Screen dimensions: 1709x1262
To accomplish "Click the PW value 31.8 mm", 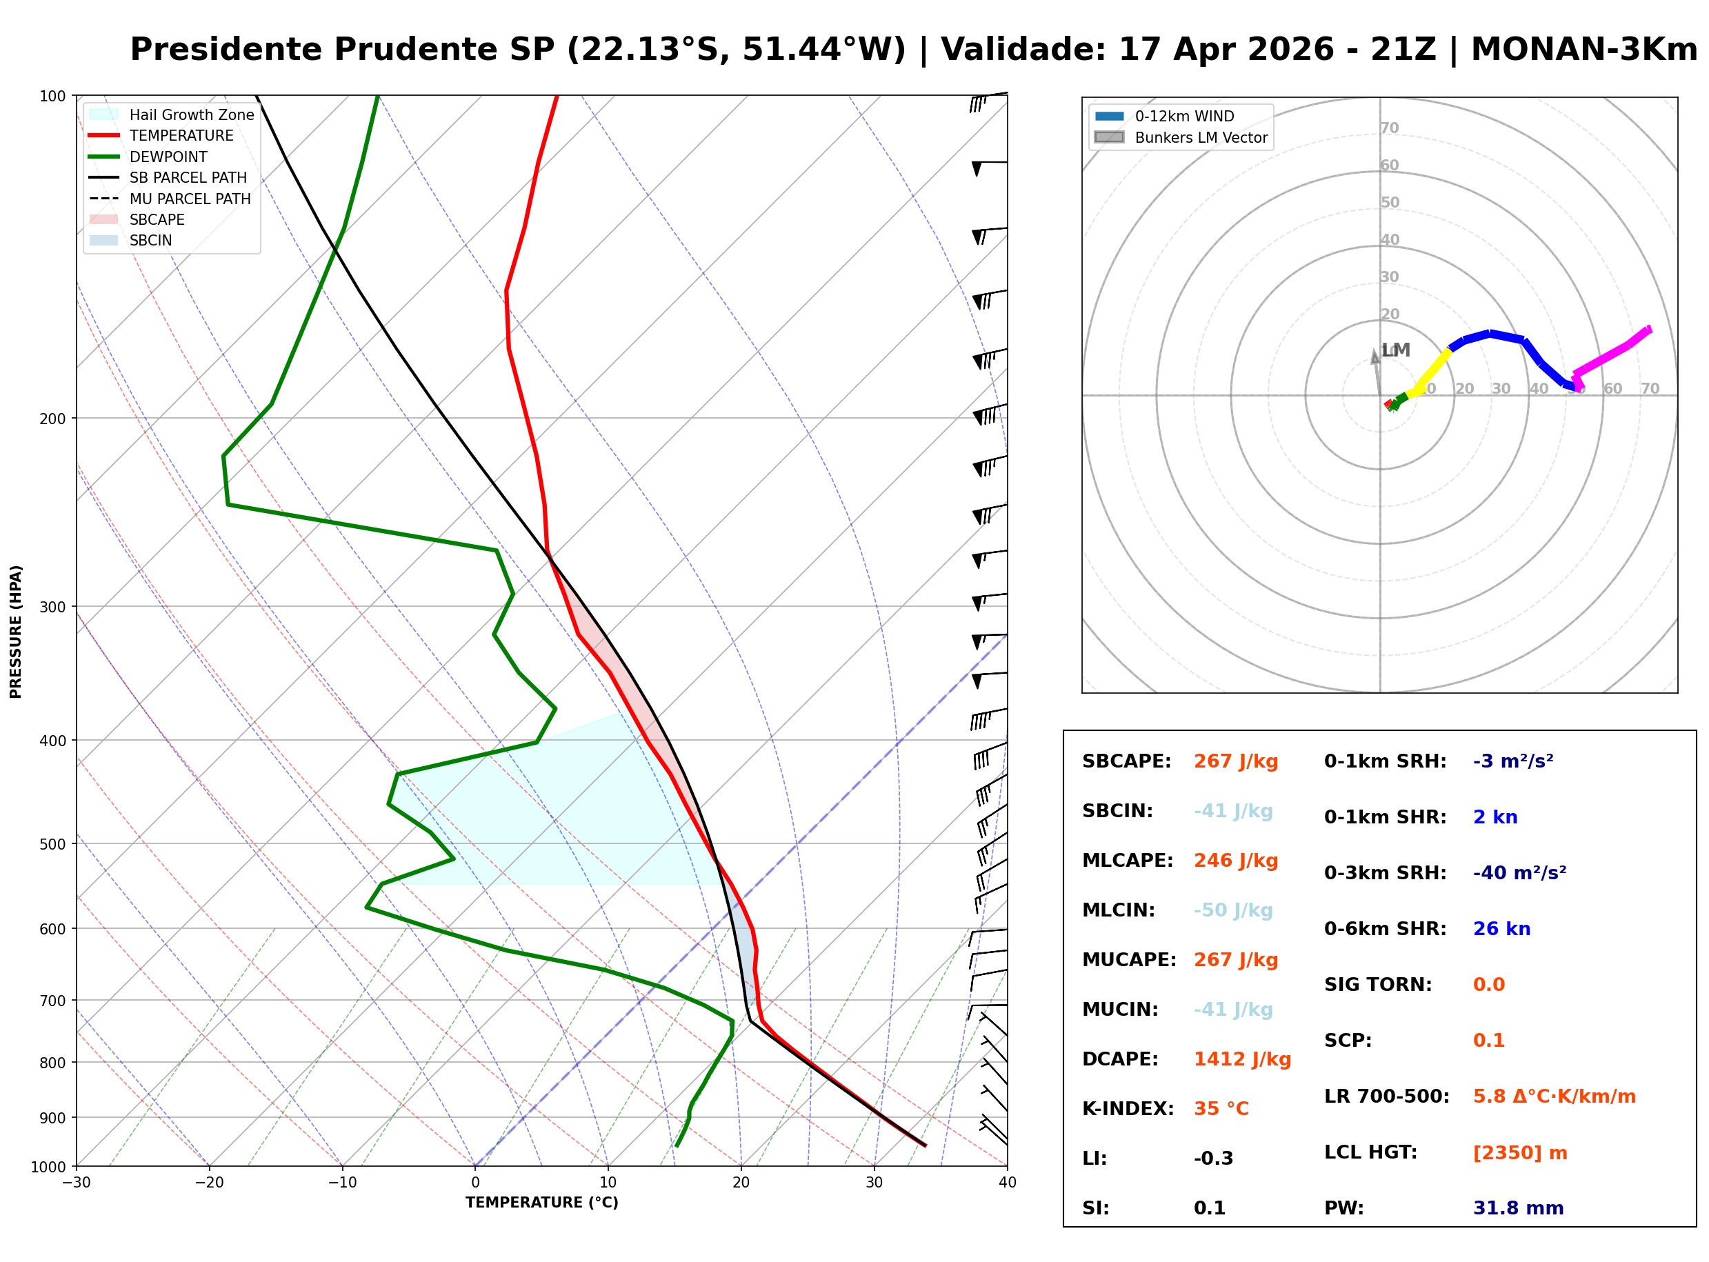I will [x=1518, y=1208].
